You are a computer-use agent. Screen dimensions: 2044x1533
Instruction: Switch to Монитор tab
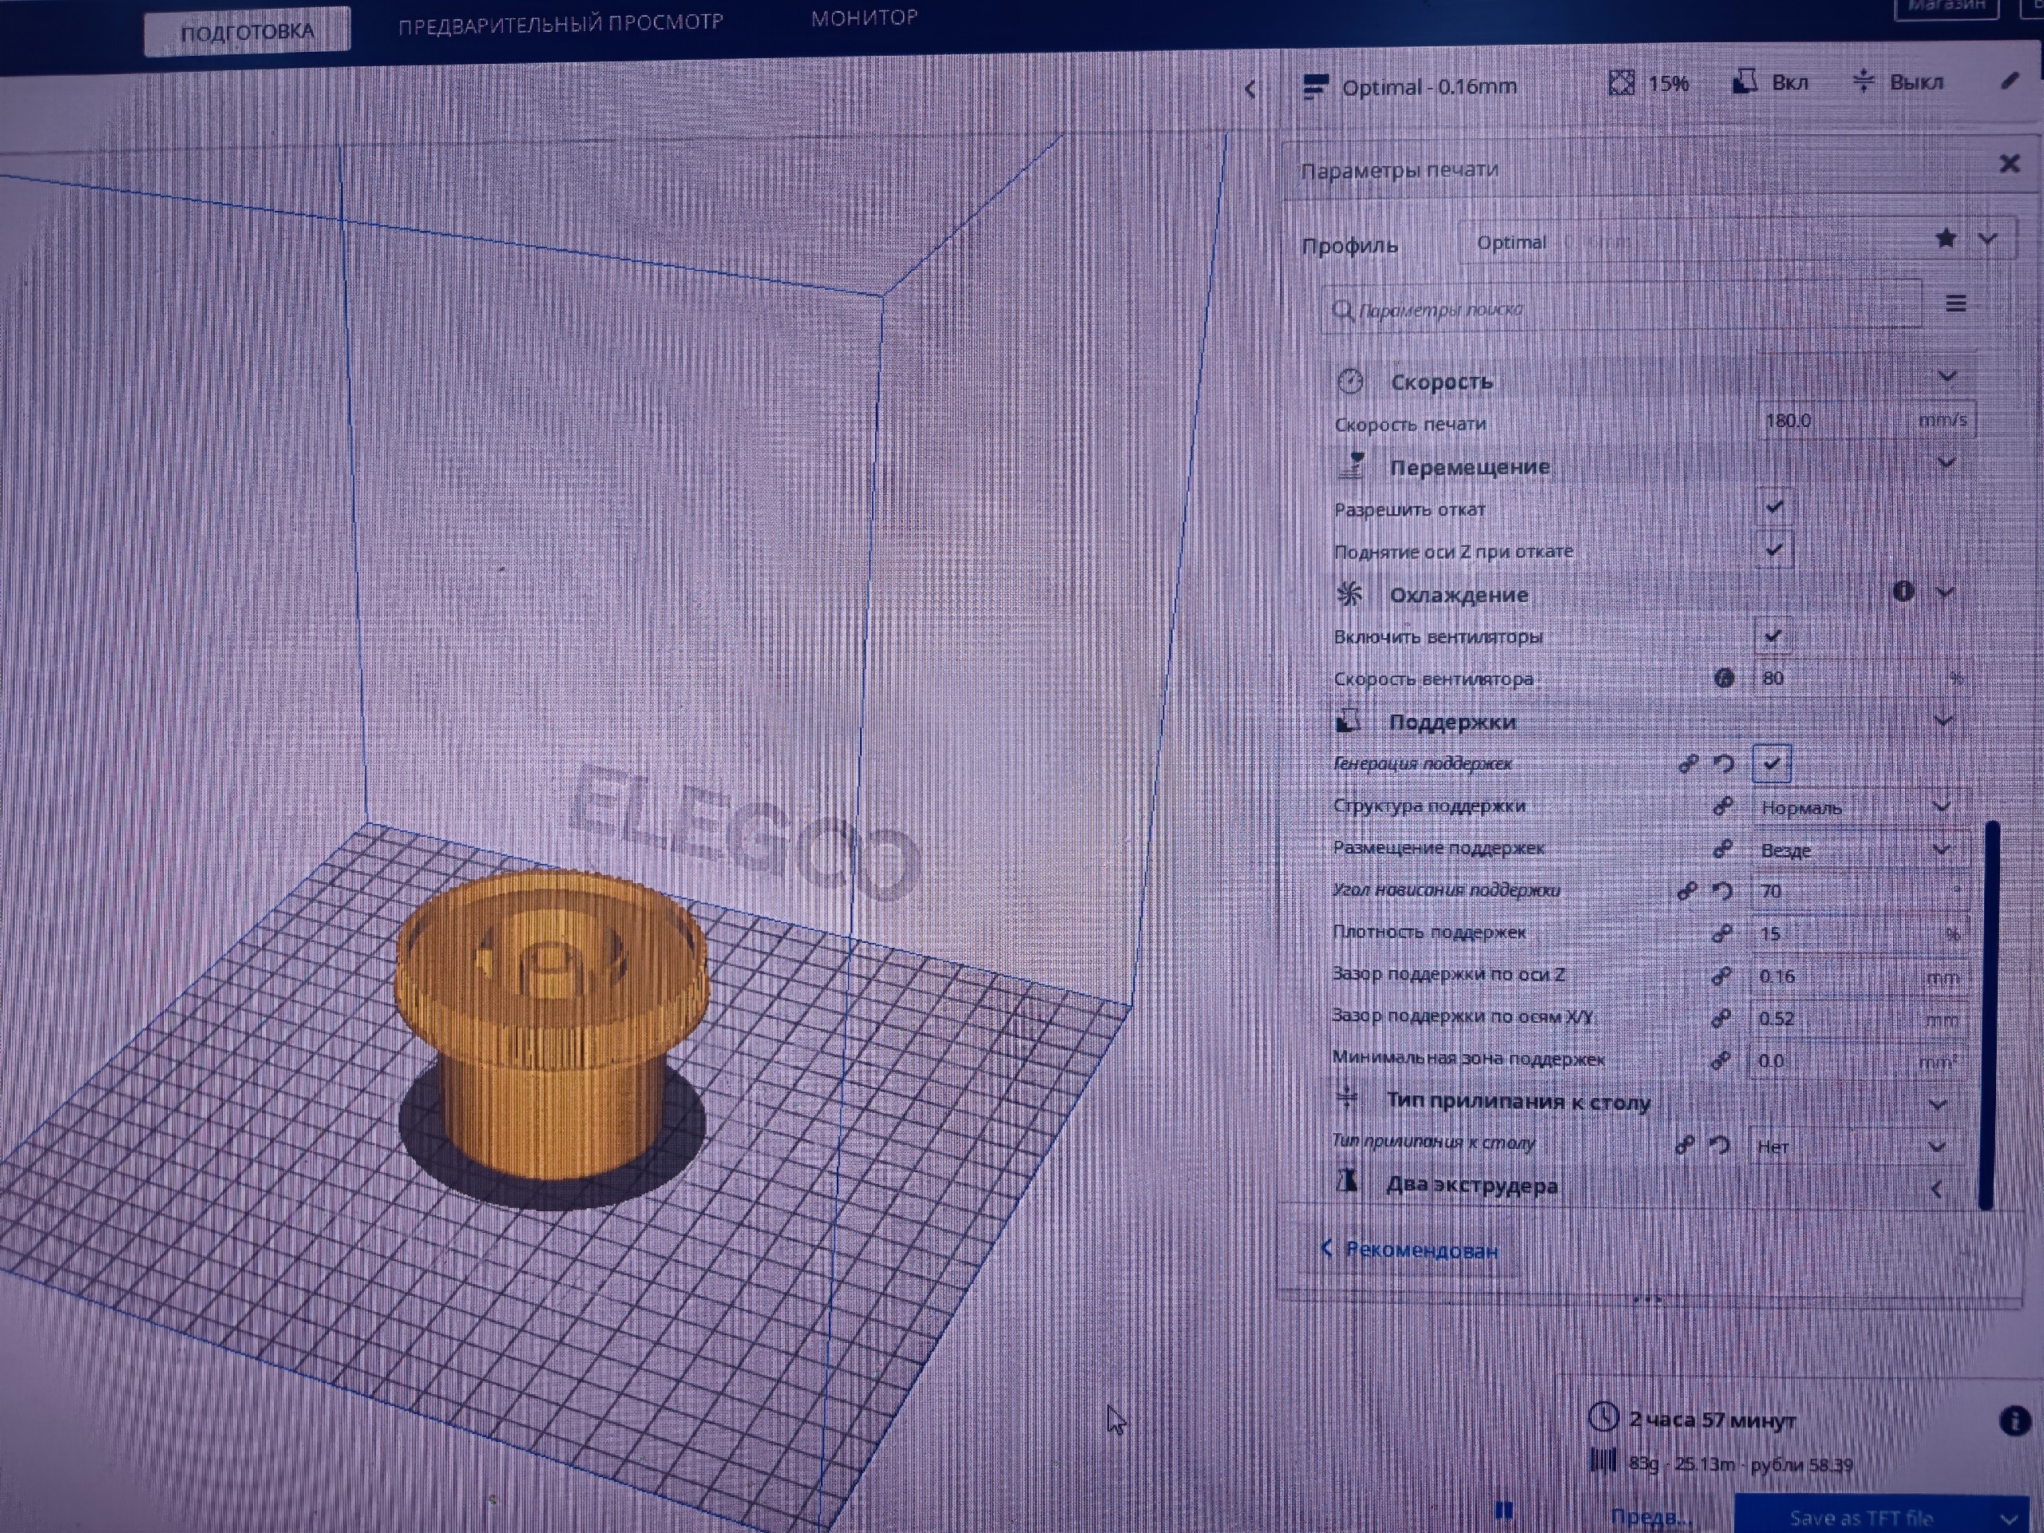coord(864,18)
